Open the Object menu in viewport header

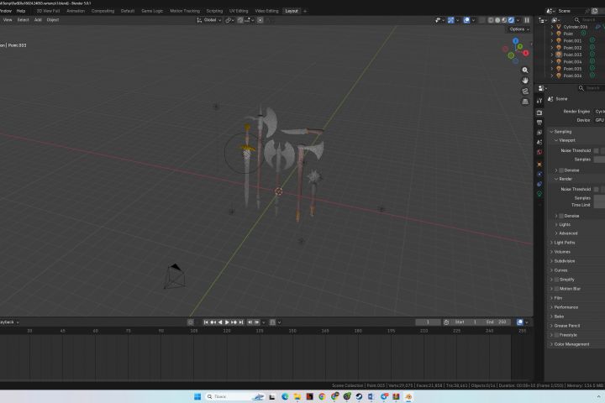(53, 20)
